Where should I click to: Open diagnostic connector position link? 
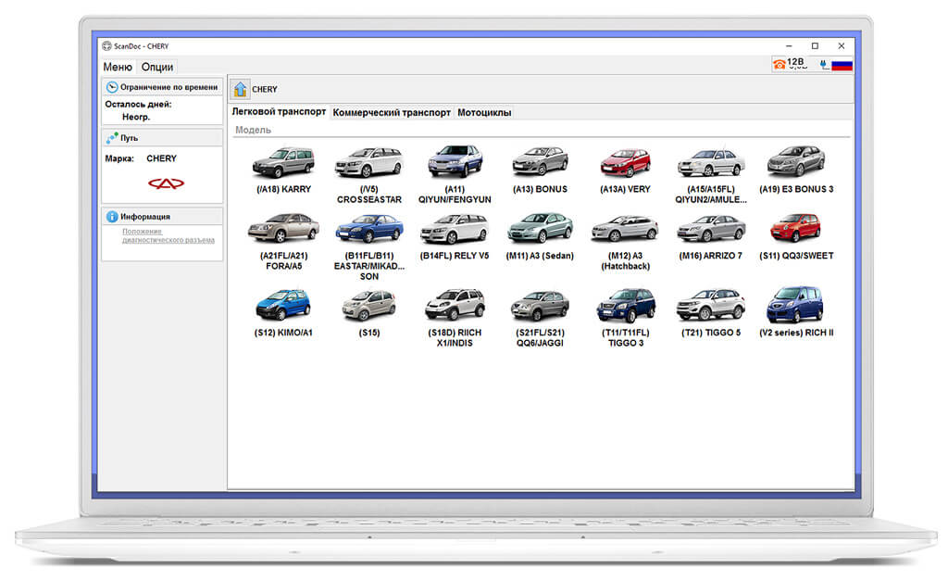pyautogui.click(x=168, y=236)
